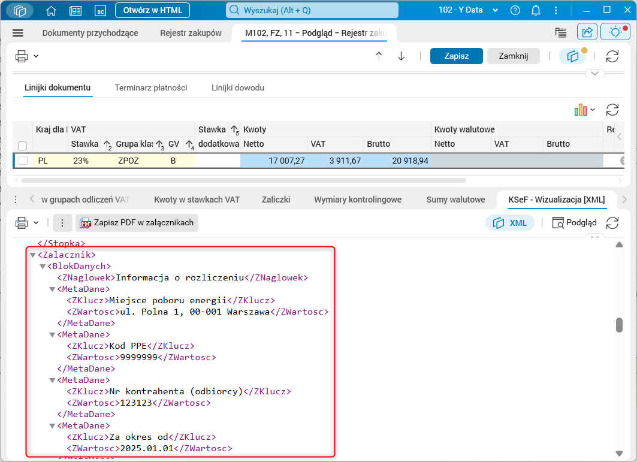Click the printer icon in KSeF panel
The height and width of the screenshot is (462, 637).
click(x=22, y=223)
